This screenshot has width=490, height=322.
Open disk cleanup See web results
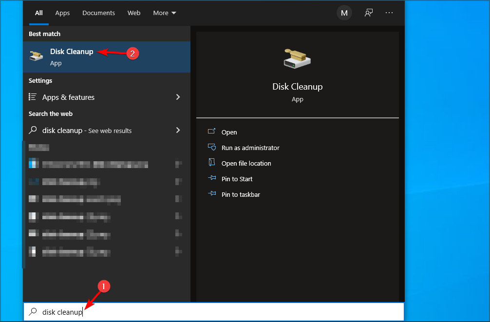click(x=107, y=131)
